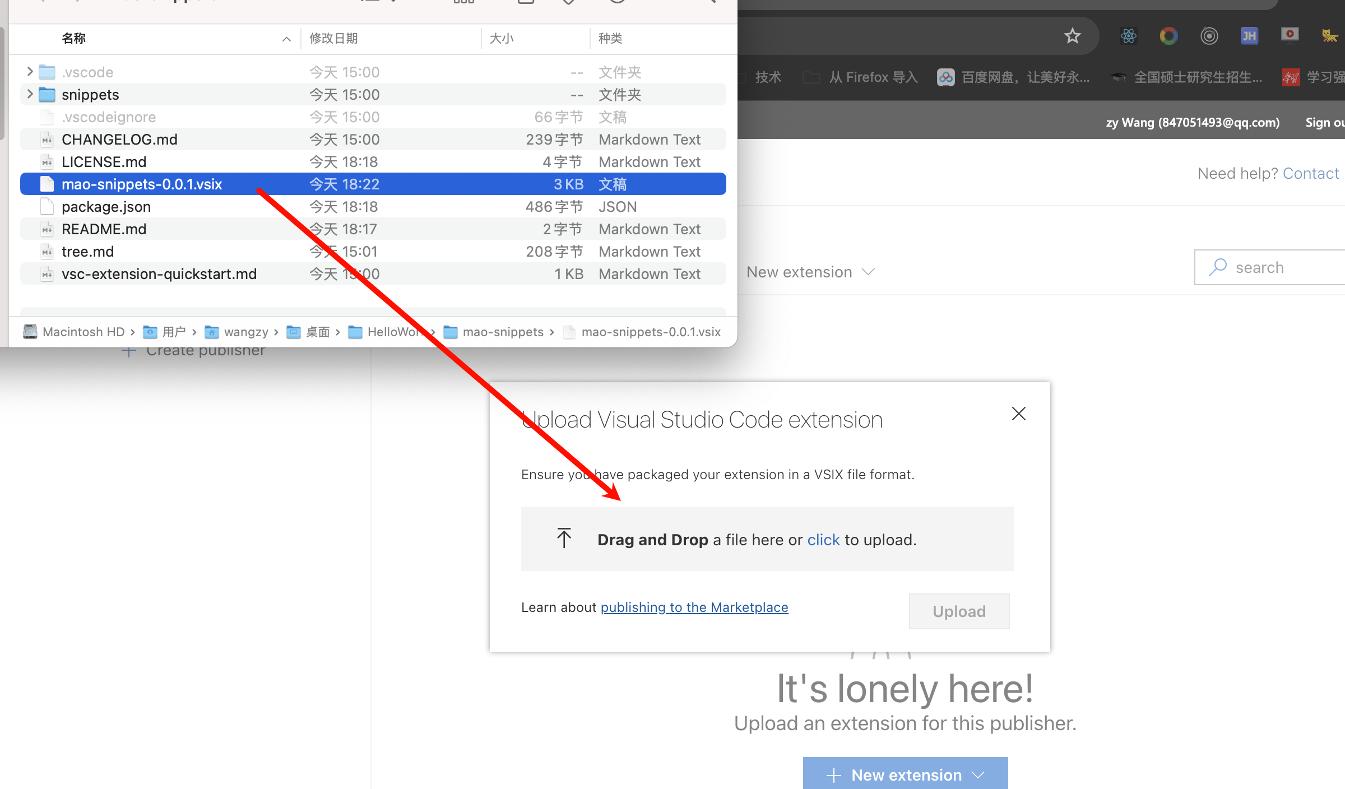Select vsc-extension-quickstart.md file
Image resolution: width=1345 pixels, height=789 pixels.
tap(373, 273)
